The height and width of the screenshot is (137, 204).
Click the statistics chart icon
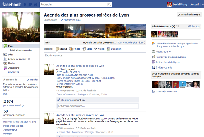point(154,62)
